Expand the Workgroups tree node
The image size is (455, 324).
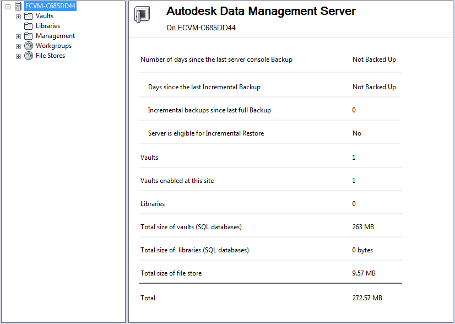pos(18,46)
